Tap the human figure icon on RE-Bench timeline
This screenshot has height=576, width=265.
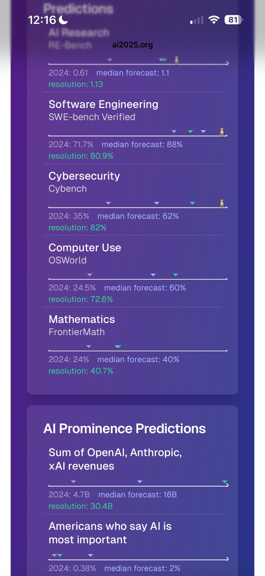coord(177,60)
